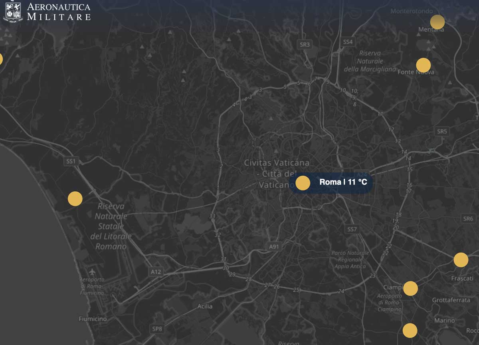Click the Grottaferrata town label
Viewport: 479px width, 345px height.
tap(451, 300)
